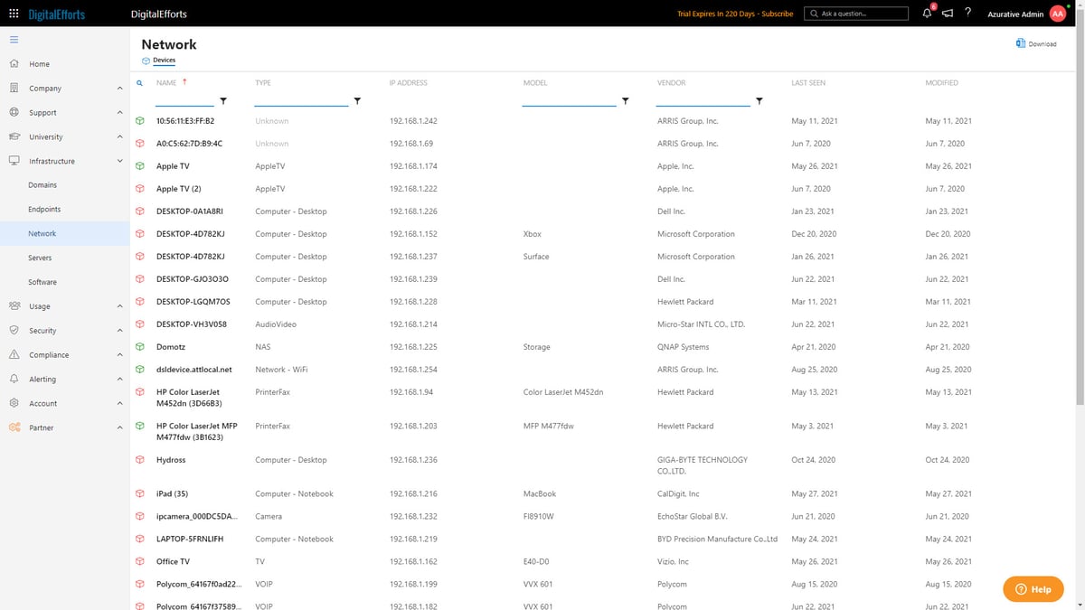The height and width of the screenshot is (610, 1085).
Task: Collapse the Infrastructure section chevron
Action: [x=120, y=161]
